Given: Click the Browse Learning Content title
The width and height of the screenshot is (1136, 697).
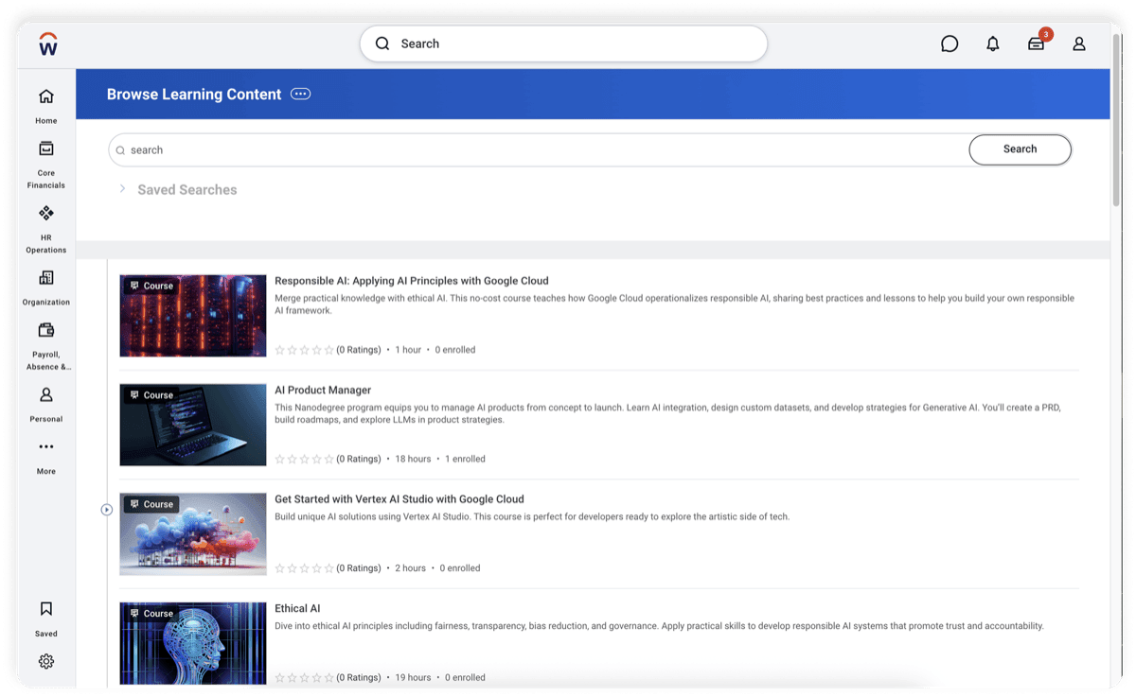Looking at the screenshot, I should tap(194, 95).
